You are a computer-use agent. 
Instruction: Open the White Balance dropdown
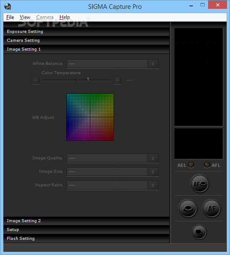(x=113, y=64)
